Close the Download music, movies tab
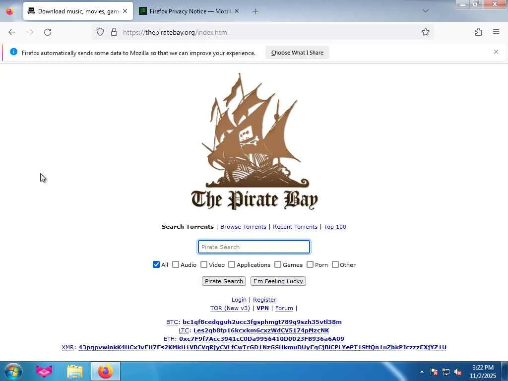Screen dimensions: 508x381 coord(125,11)
